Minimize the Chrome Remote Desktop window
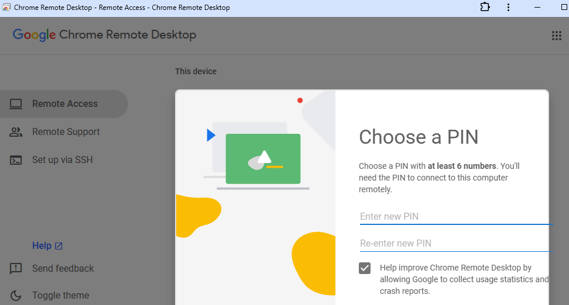569x305 pixels. pos(537,7)
